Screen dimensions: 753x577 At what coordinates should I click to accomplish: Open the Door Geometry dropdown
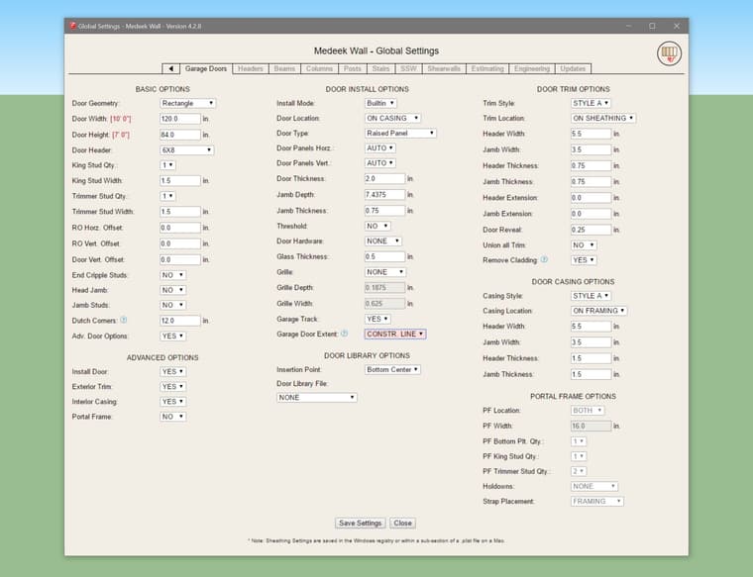point(187,103)
